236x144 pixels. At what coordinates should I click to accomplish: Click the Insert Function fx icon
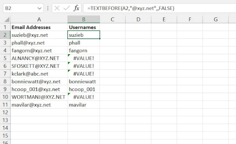coord(76,8)
